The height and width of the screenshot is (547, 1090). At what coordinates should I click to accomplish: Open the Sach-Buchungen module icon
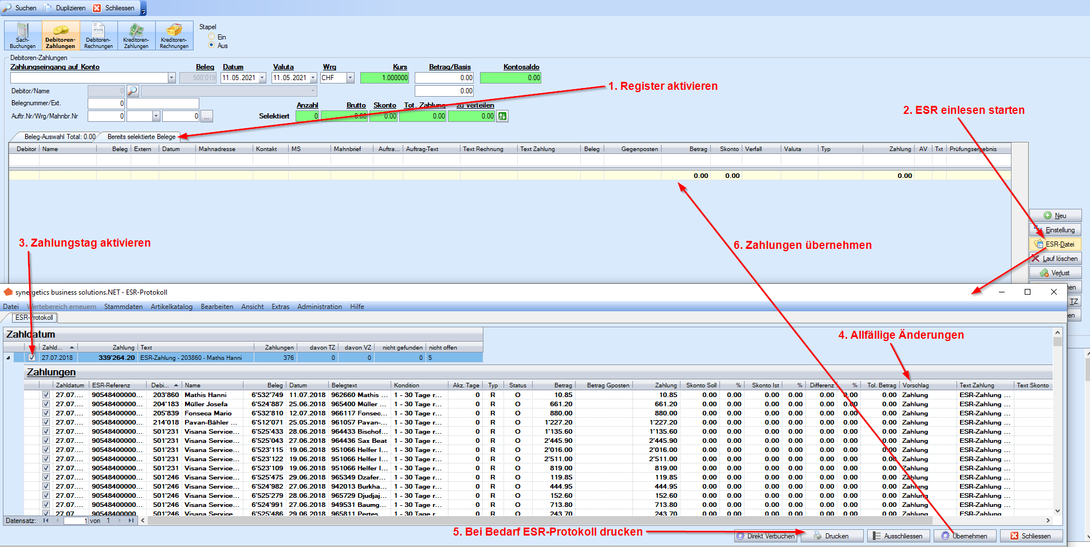point(23,35)
